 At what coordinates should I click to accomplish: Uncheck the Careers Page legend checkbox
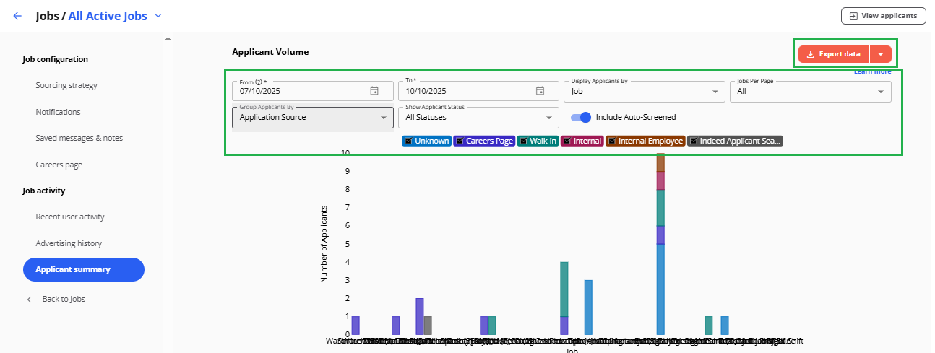(460, 141)
